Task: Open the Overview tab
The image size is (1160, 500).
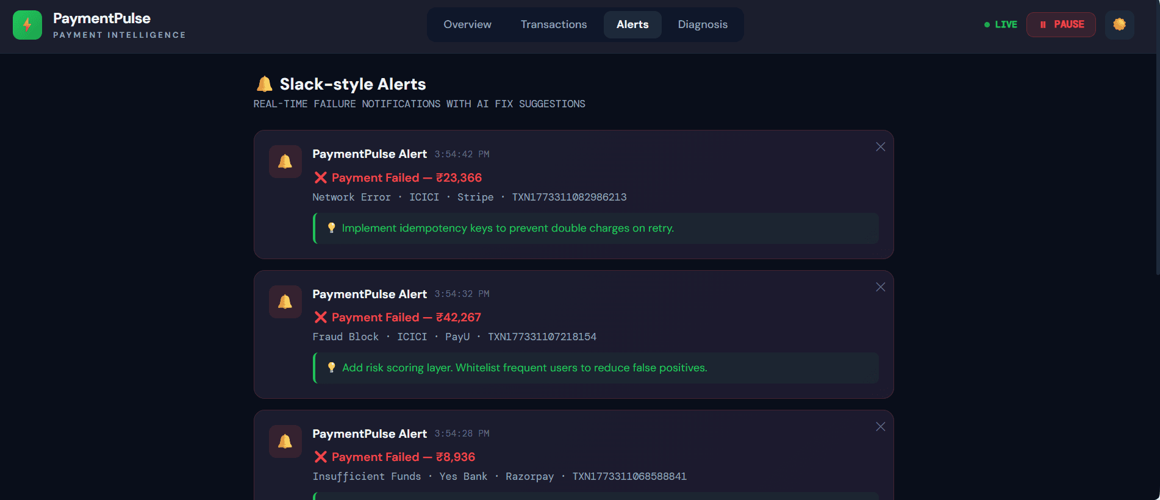Action: point(467,24)
